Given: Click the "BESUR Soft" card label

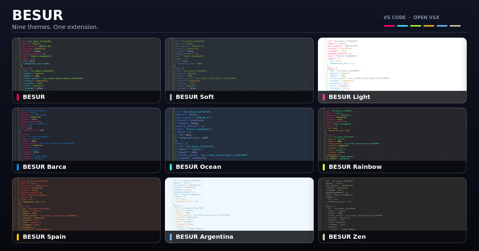Looking at the screenshot, I should coord(195,97).
